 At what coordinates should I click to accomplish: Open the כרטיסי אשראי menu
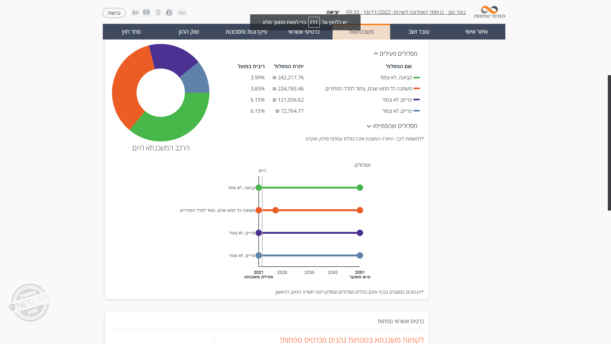(304, 32)
